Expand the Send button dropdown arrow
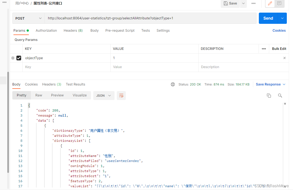The image size is (293, 190). pos(282,18)
